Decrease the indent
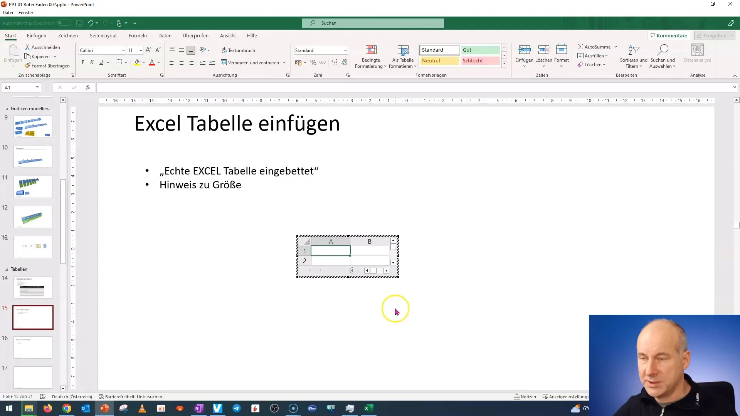Screen dimensions: 740x416 coord(203,62)
